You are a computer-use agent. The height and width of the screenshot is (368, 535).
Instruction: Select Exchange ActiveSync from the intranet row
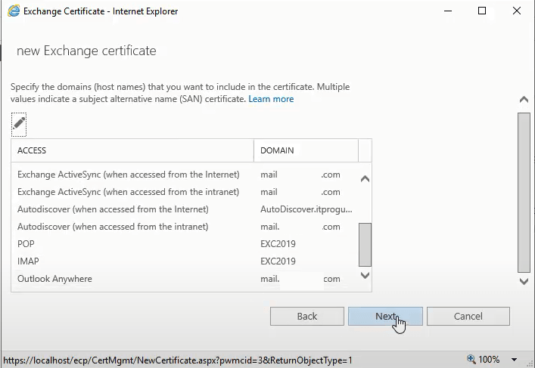click(184, 192)
